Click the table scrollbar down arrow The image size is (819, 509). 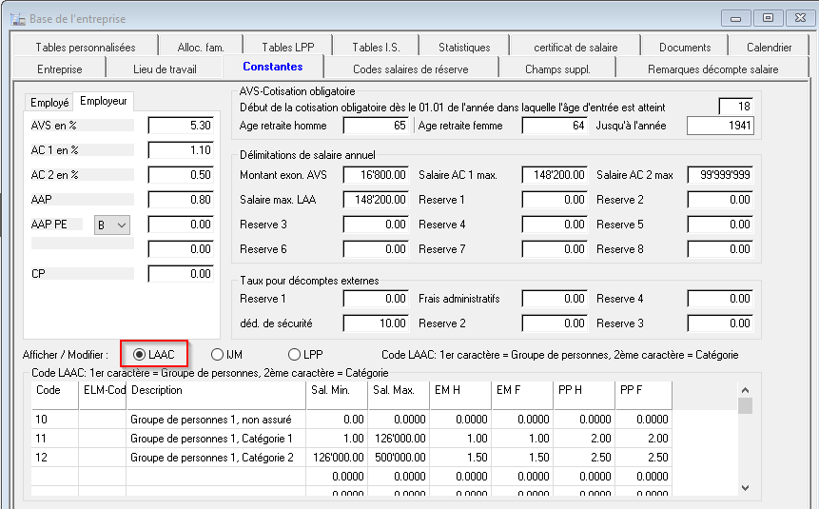click(746, 487)
